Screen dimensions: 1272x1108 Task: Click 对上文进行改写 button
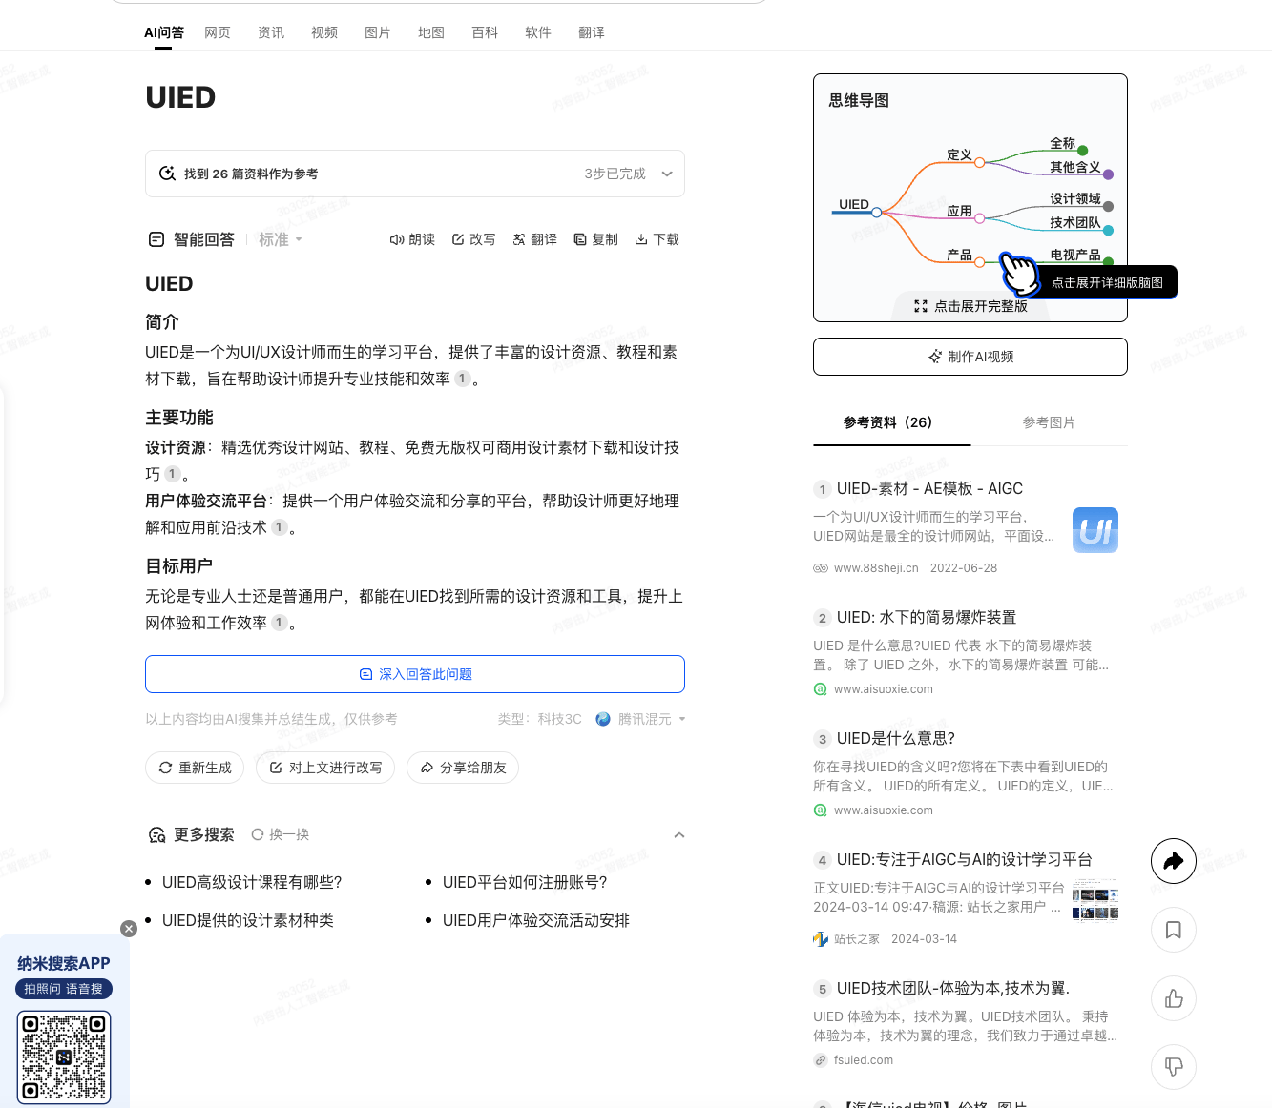point(325,768)
